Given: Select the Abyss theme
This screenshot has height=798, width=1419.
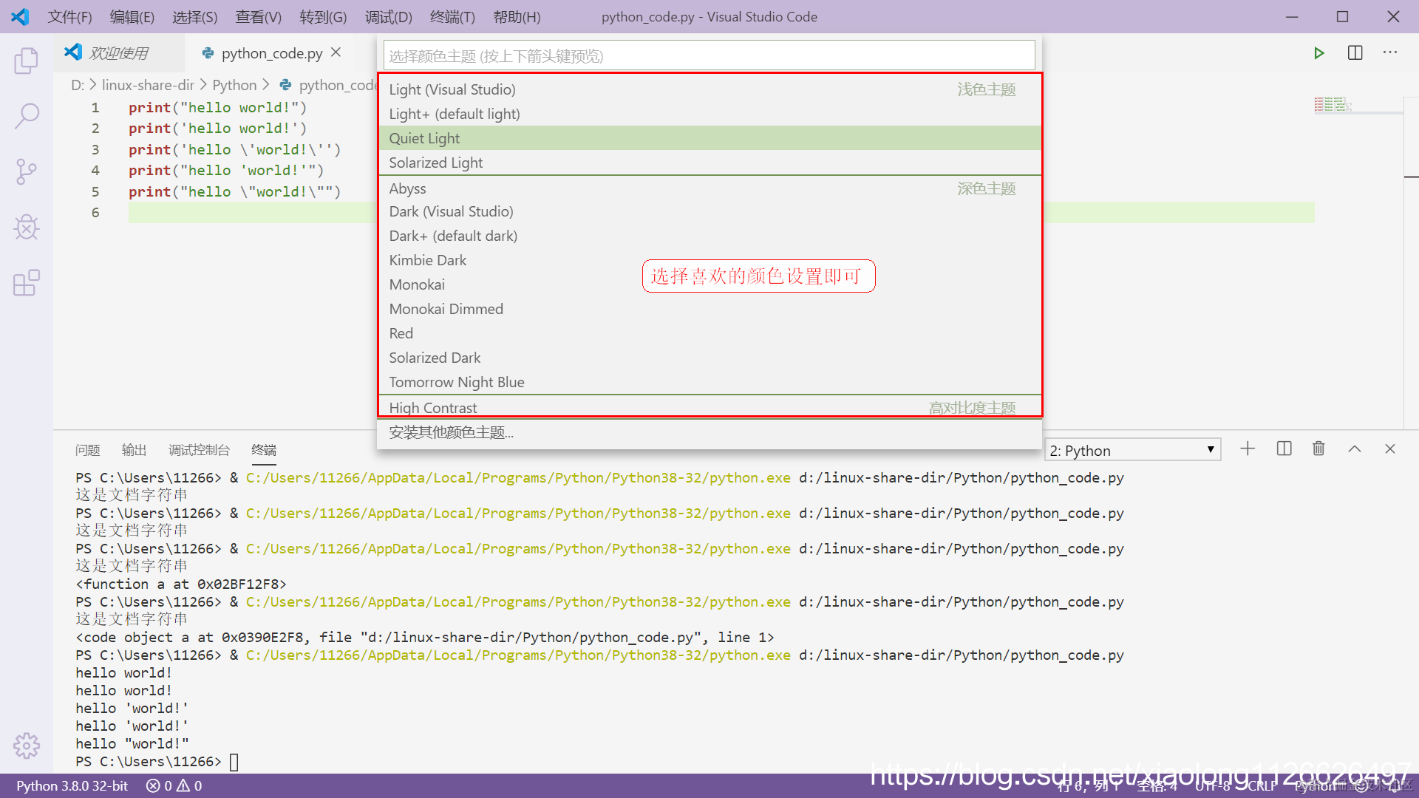Looking at the screenshot, I should pos(709,188).
